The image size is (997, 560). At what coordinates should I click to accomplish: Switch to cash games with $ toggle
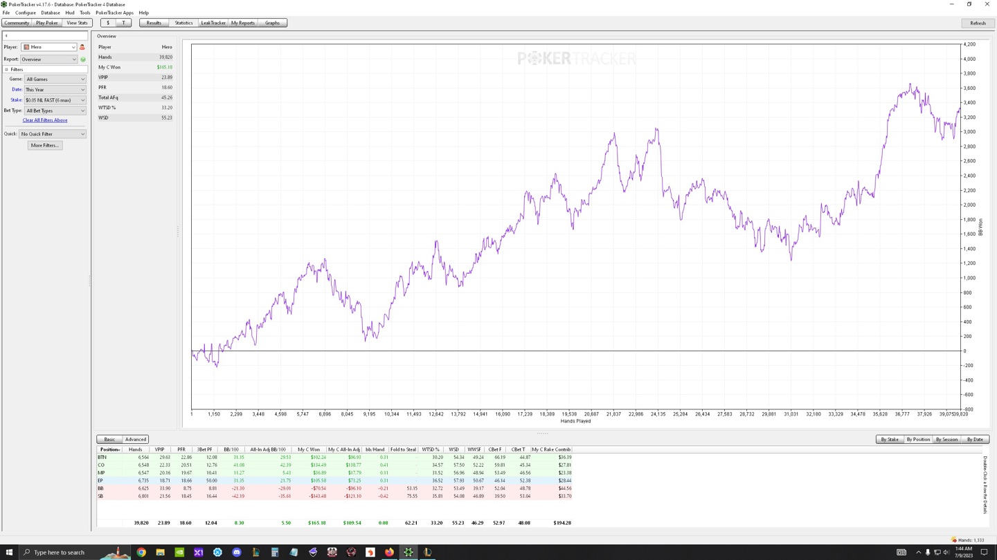pos(108,23)
